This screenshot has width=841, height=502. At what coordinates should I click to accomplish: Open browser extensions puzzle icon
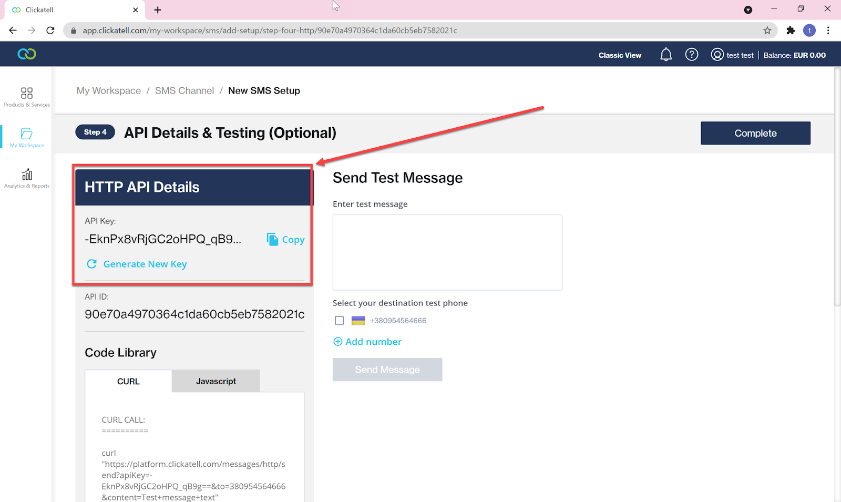coord(791,30)
